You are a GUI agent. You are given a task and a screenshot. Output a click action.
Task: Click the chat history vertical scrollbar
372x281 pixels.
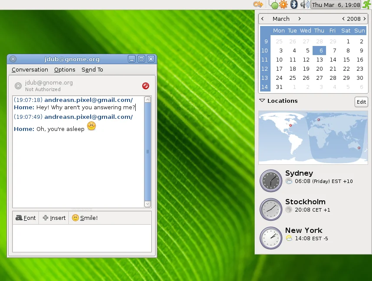coord(147,151)
